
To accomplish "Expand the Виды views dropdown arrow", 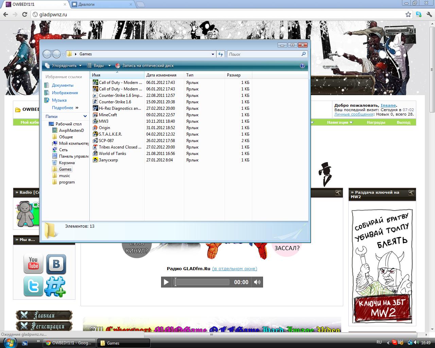I will 109,66.
